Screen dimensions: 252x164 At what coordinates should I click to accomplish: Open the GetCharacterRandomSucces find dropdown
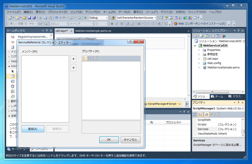point(155,18)
